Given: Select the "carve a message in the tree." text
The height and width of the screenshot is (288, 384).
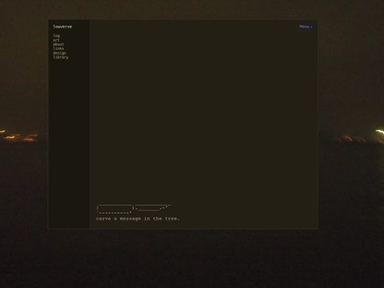Looking at the screenshot, I should pos(138,219).
